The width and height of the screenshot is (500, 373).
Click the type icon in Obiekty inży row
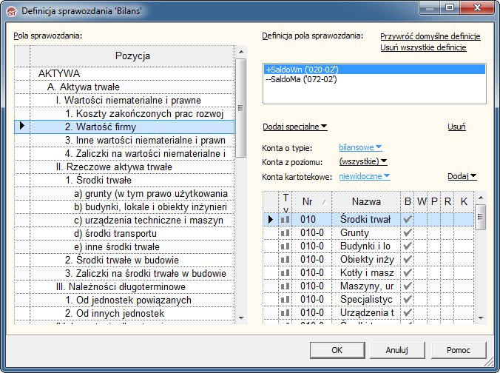[x=286, y=260]
